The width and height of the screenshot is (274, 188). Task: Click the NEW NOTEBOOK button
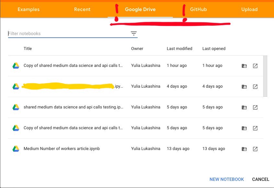pos(227,179)
